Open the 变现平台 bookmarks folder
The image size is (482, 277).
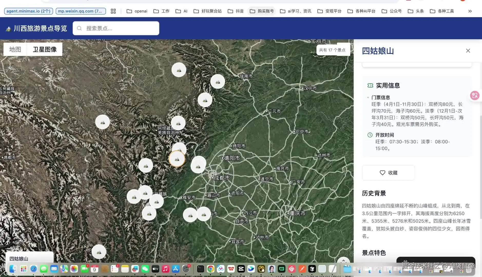click(x=330, y=11)
